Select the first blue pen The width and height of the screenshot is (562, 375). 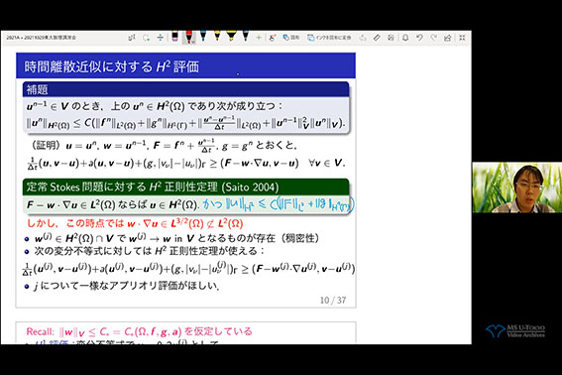click(203, 37)
